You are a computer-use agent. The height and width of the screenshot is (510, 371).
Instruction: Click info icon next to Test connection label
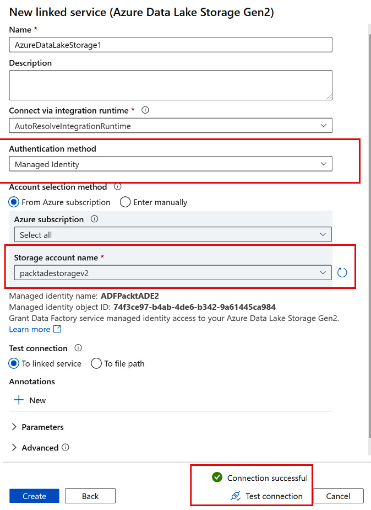click(x=78, y=348)
